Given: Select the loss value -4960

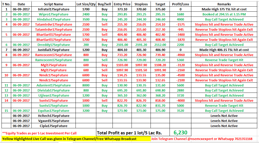Looking at the screenshot, I should point(180,55).
